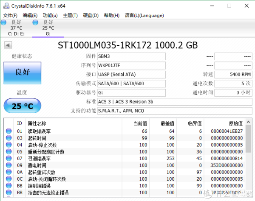Click status orb for attribute 04 启动-停止次数
255x201 pixels.
9,145
